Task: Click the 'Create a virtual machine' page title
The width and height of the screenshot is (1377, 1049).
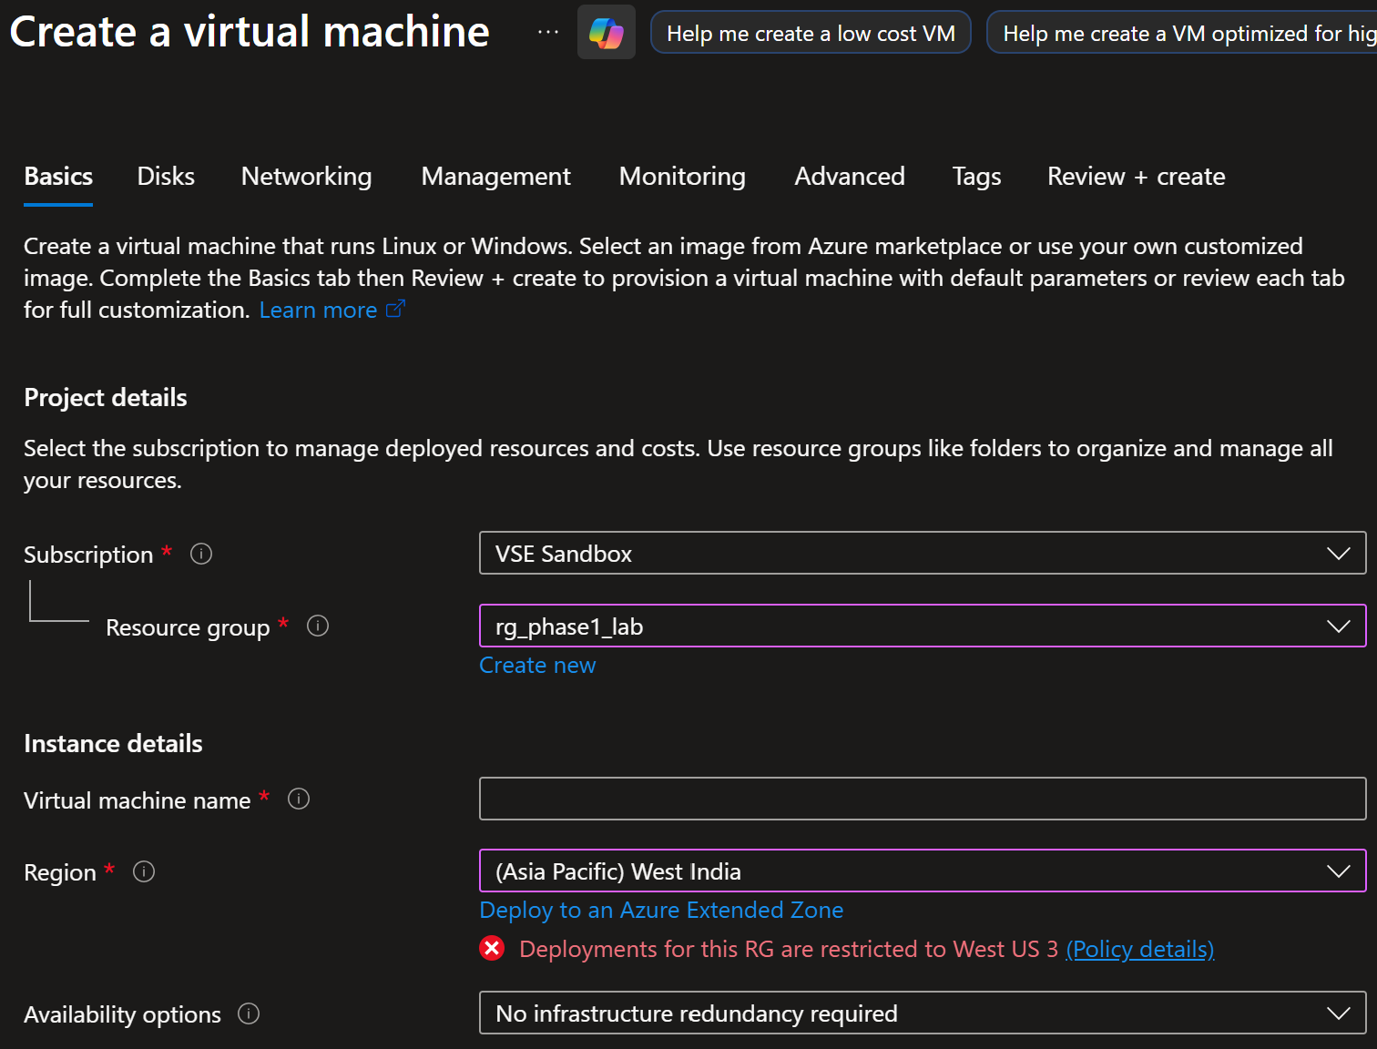Action: pos(250,32)
